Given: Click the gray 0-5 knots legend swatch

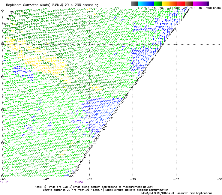Looking at the screenshot, I should point(134,4).
